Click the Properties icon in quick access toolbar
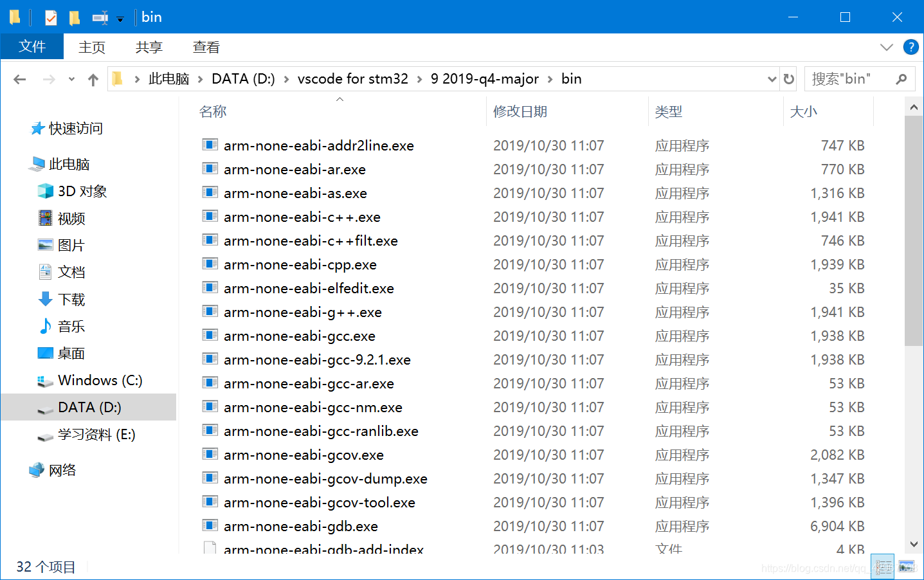 [x=51, y=17]
